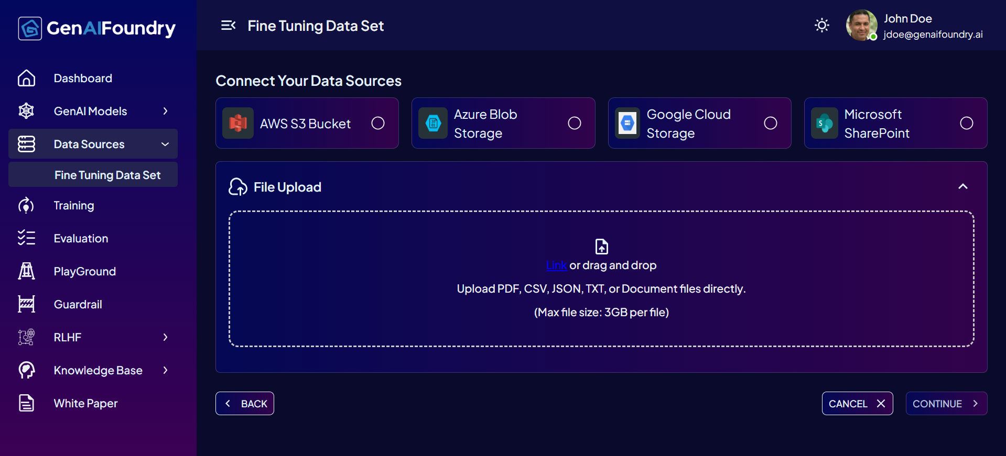Click the BACK button

[x=245, y=404]
